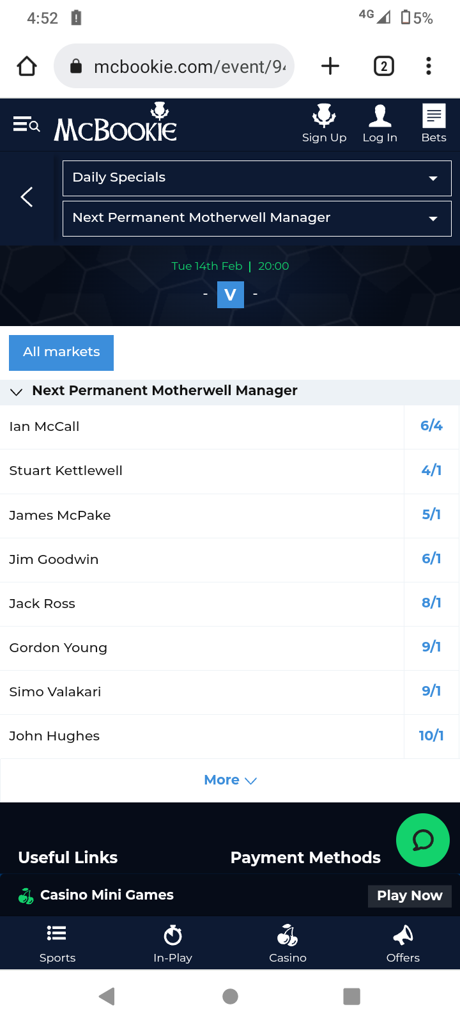Select John Hughes 10/1 odds
460x1023 pixels.
click(431, 736)
